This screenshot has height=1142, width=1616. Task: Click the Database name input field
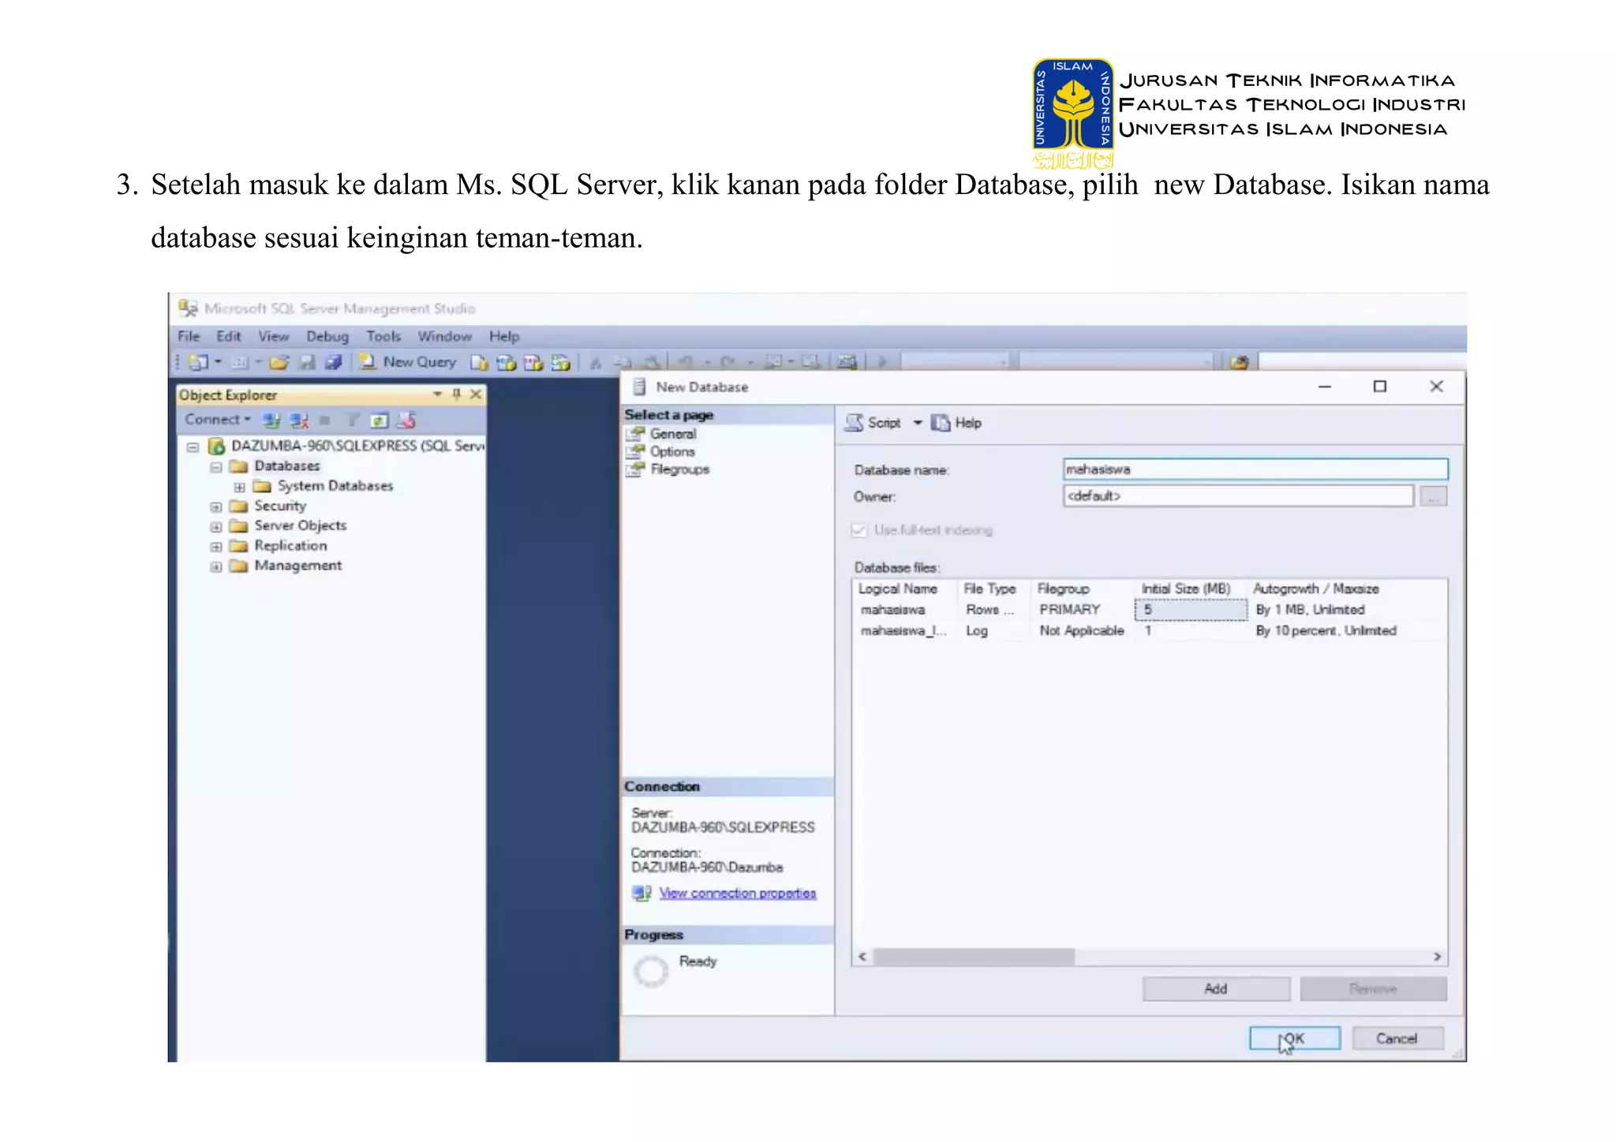tap(1255, 469)
